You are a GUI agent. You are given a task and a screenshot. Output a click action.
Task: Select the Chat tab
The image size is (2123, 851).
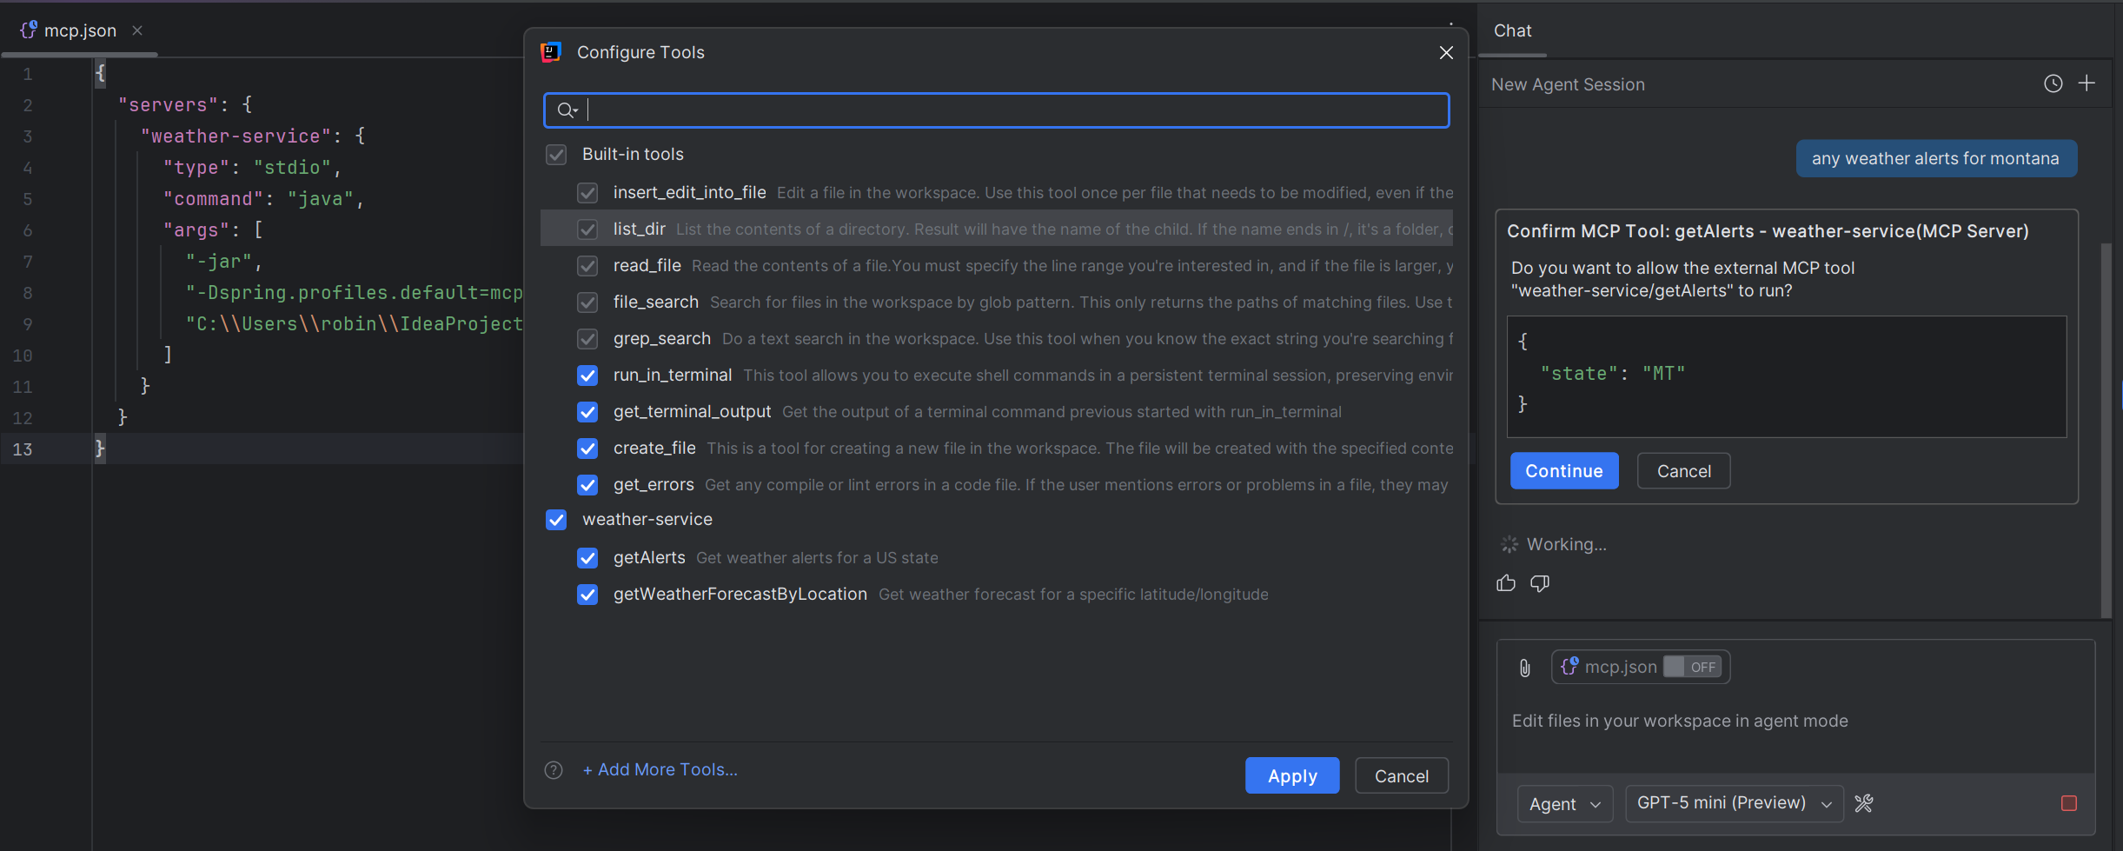pos(1512,30)
